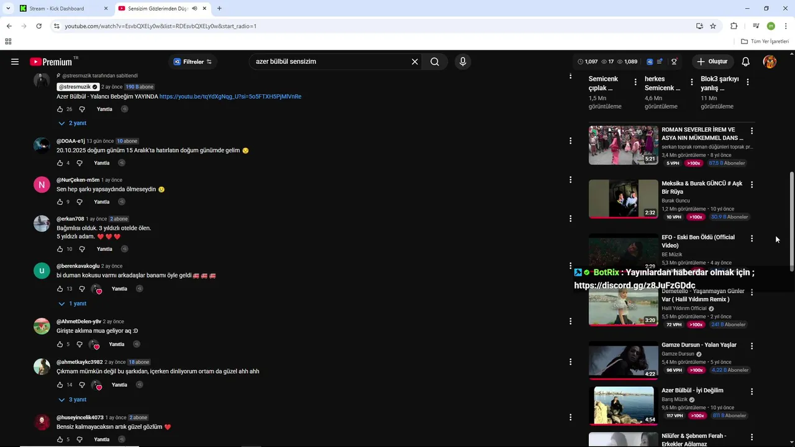Screen dimensions: 795x447
Task: Dislike the @berenkavakoglu comment
Action: (82, 289)
